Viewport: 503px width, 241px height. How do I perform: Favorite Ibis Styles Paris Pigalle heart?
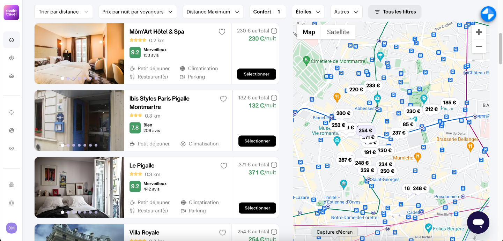223,99
